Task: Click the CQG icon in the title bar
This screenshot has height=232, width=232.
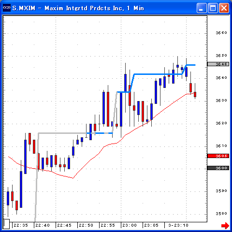Action: (7, 8)
